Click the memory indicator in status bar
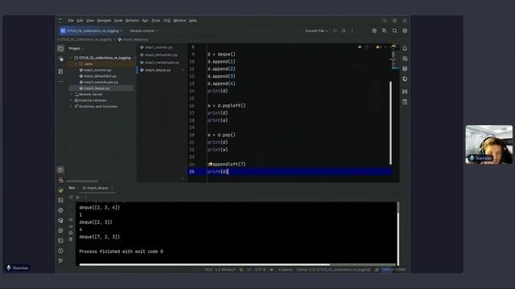The width and height of the screenshot is (515, 289). [x=394, y=270]
